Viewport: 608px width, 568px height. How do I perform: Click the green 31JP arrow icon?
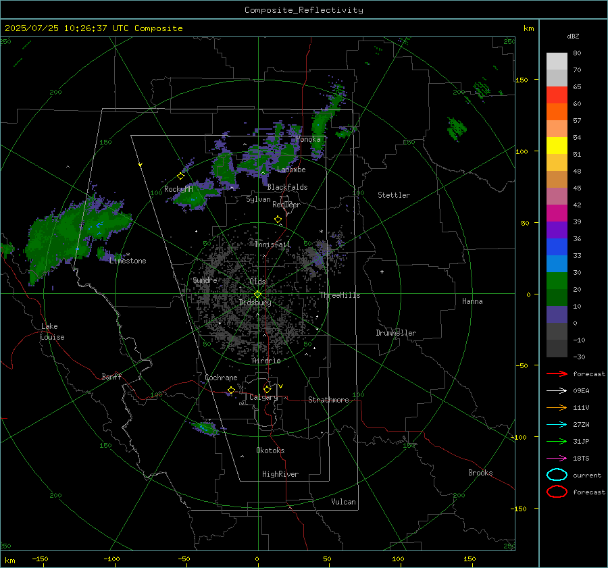(557, 441)
